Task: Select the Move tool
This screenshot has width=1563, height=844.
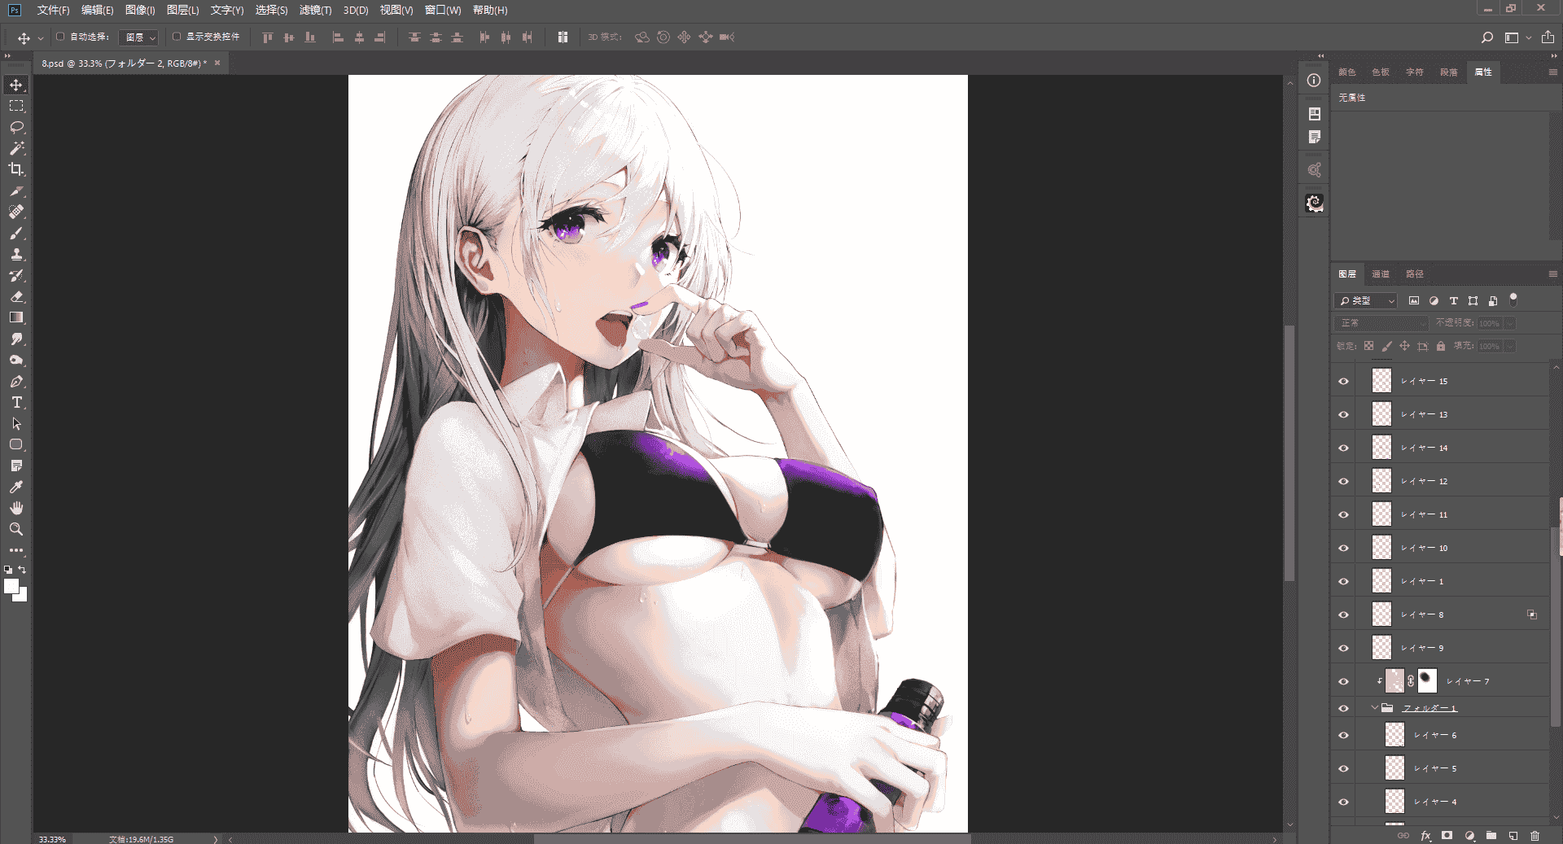Action: click(x=16, y=85)
